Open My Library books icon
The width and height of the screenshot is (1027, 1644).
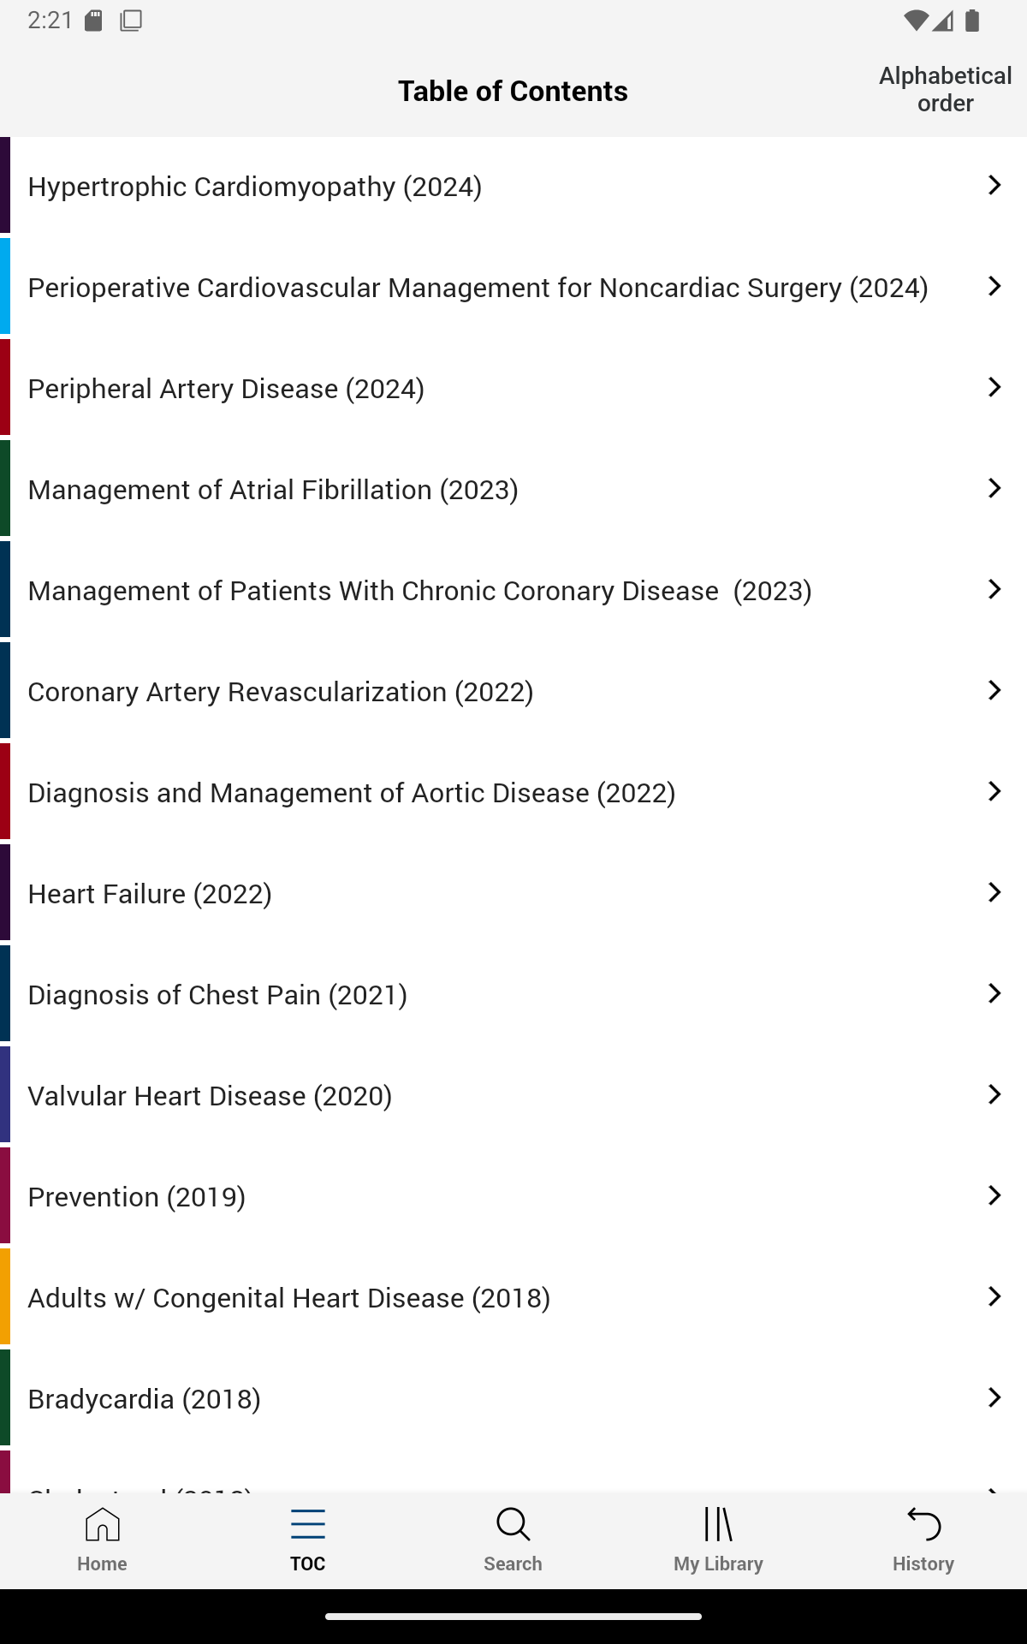718,1525
